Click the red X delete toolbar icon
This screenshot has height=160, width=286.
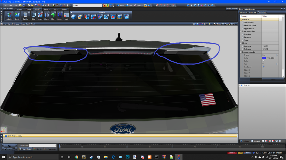pos(39,5)
